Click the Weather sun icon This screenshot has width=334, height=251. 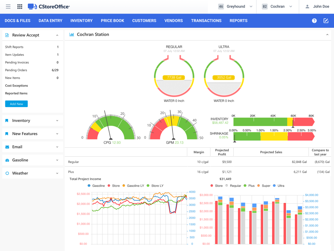click(x=7, y=173)
